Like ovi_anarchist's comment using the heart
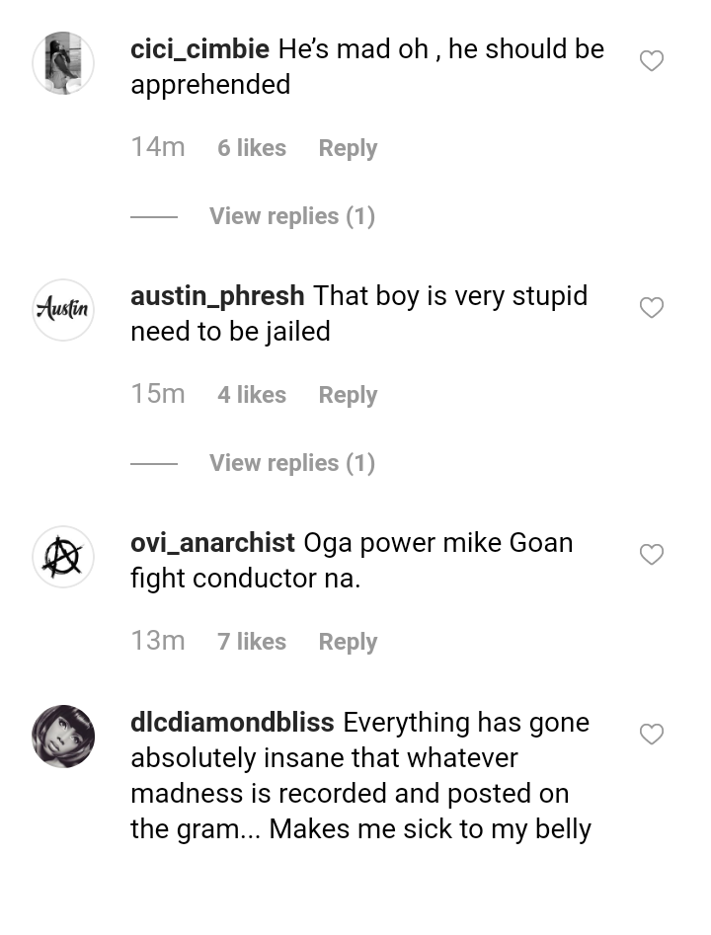 pos(652,555)
